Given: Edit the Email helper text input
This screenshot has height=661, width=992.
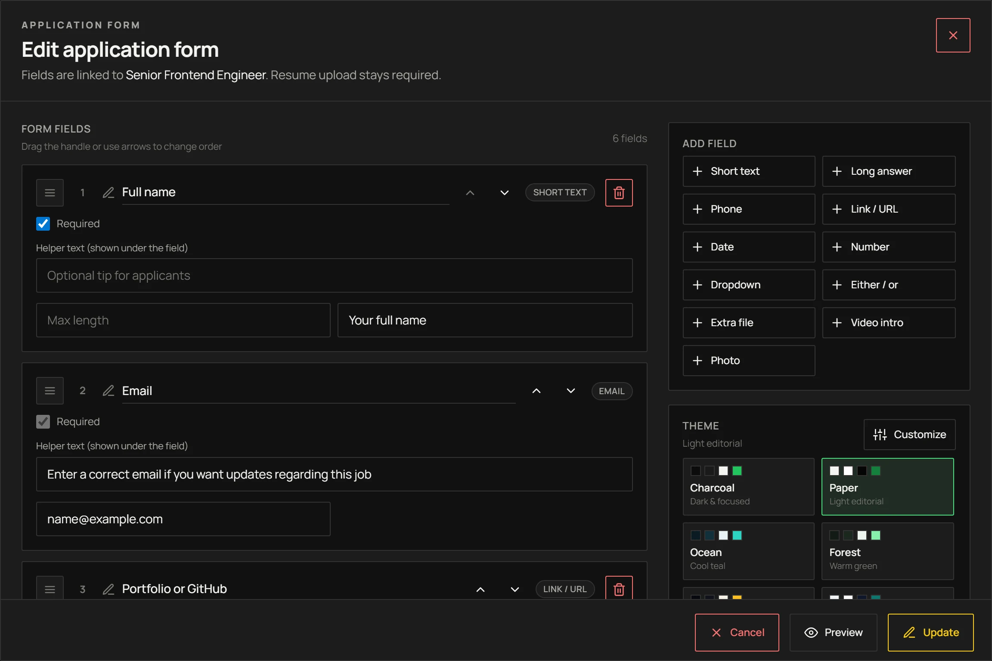Looking at the screenshot, I should [334, 474].
